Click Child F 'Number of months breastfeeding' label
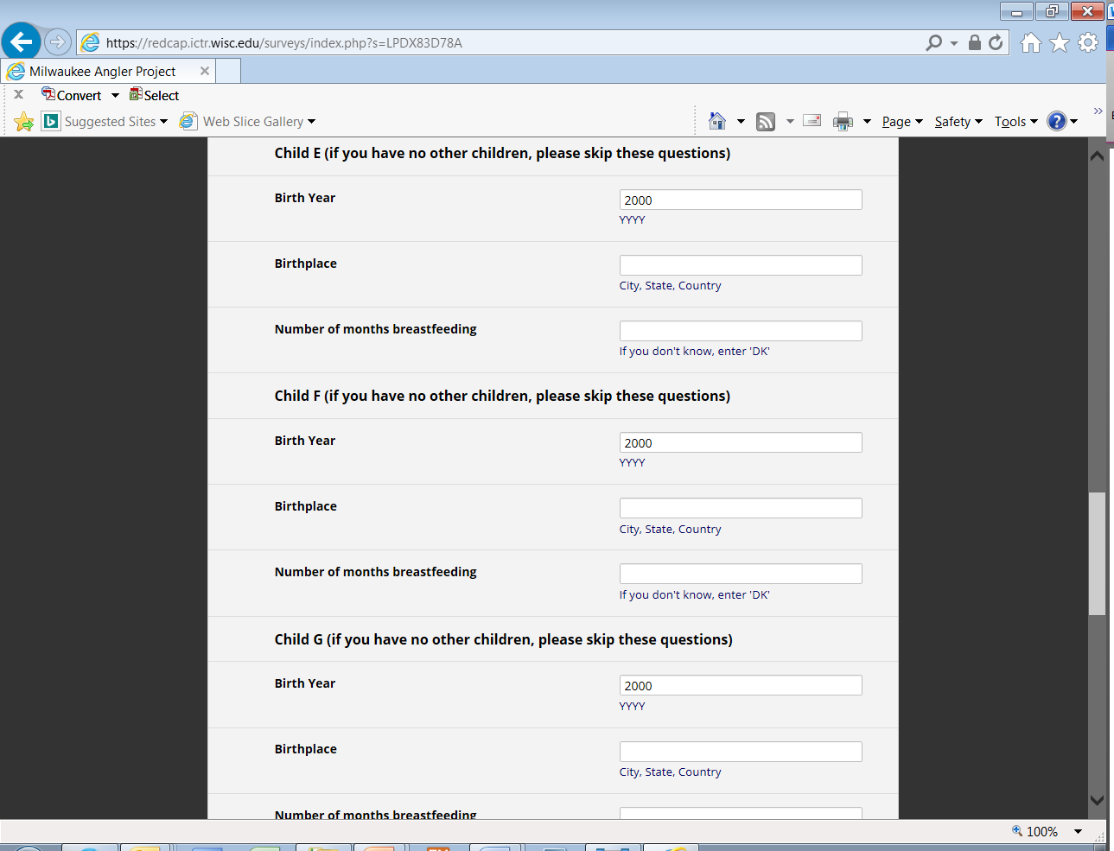This screenshot has height=851, width=1114. pyautogui.click(x=375, y=572)
